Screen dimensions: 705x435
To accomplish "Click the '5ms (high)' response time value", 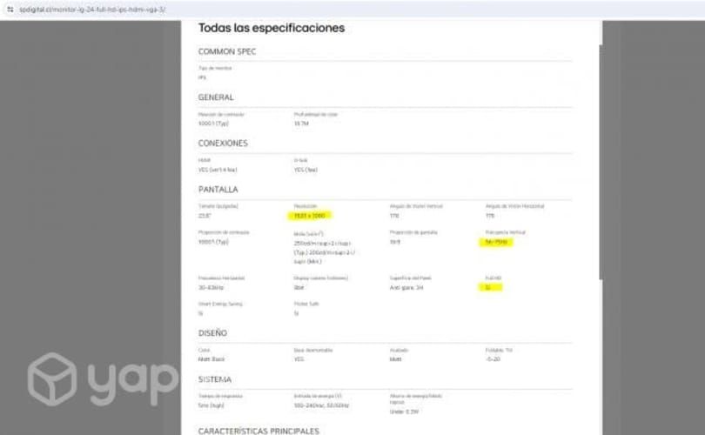I will 212,405.
